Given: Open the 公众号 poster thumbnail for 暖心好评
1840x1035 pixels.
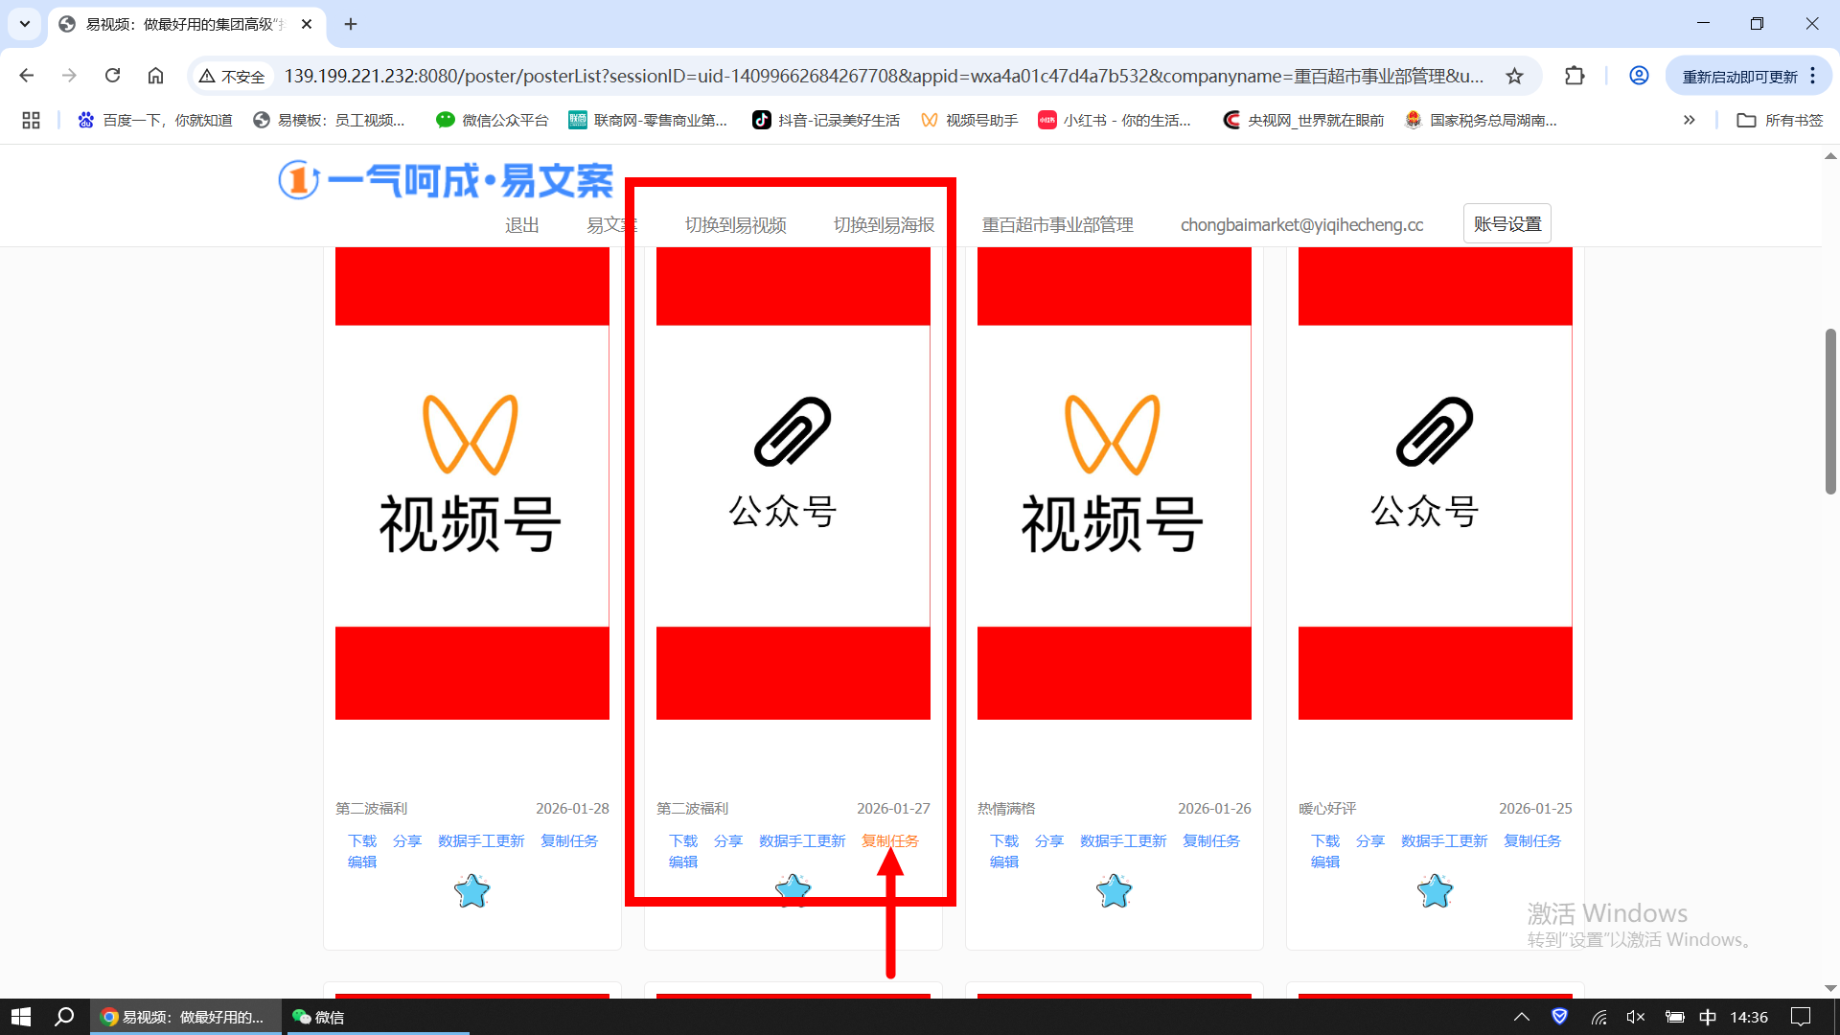Looking at the screenshot, I should tap(1436, 483).
